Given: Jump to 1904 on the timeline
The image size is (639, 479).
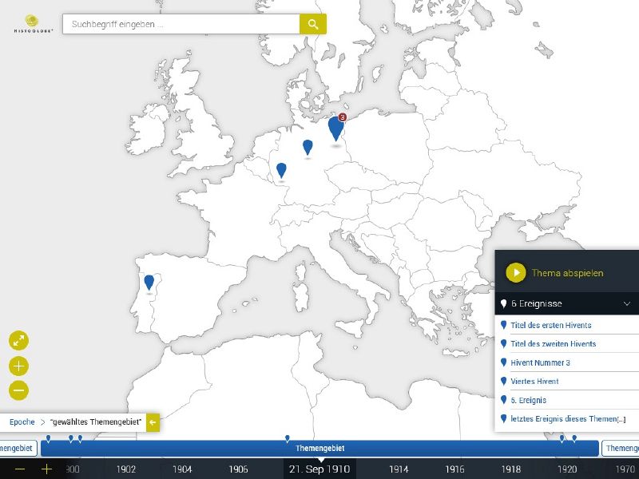Looking at the screenshot, I should (182, 469).
